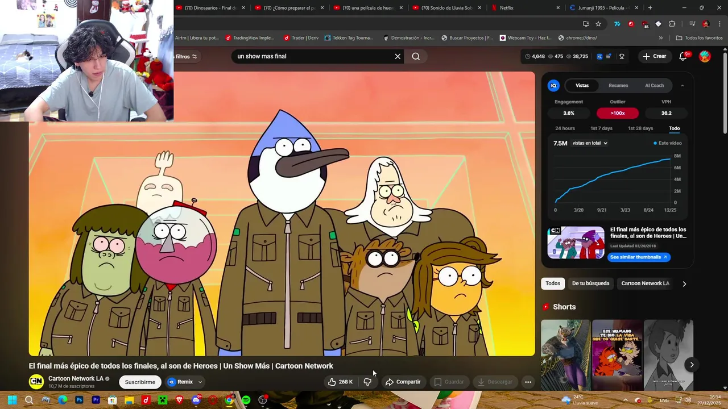The height and width of the screenshot is (409, 728).
Task: Click See similar thumbnails button
Action: pyautogui.click(x=638, y=257)
